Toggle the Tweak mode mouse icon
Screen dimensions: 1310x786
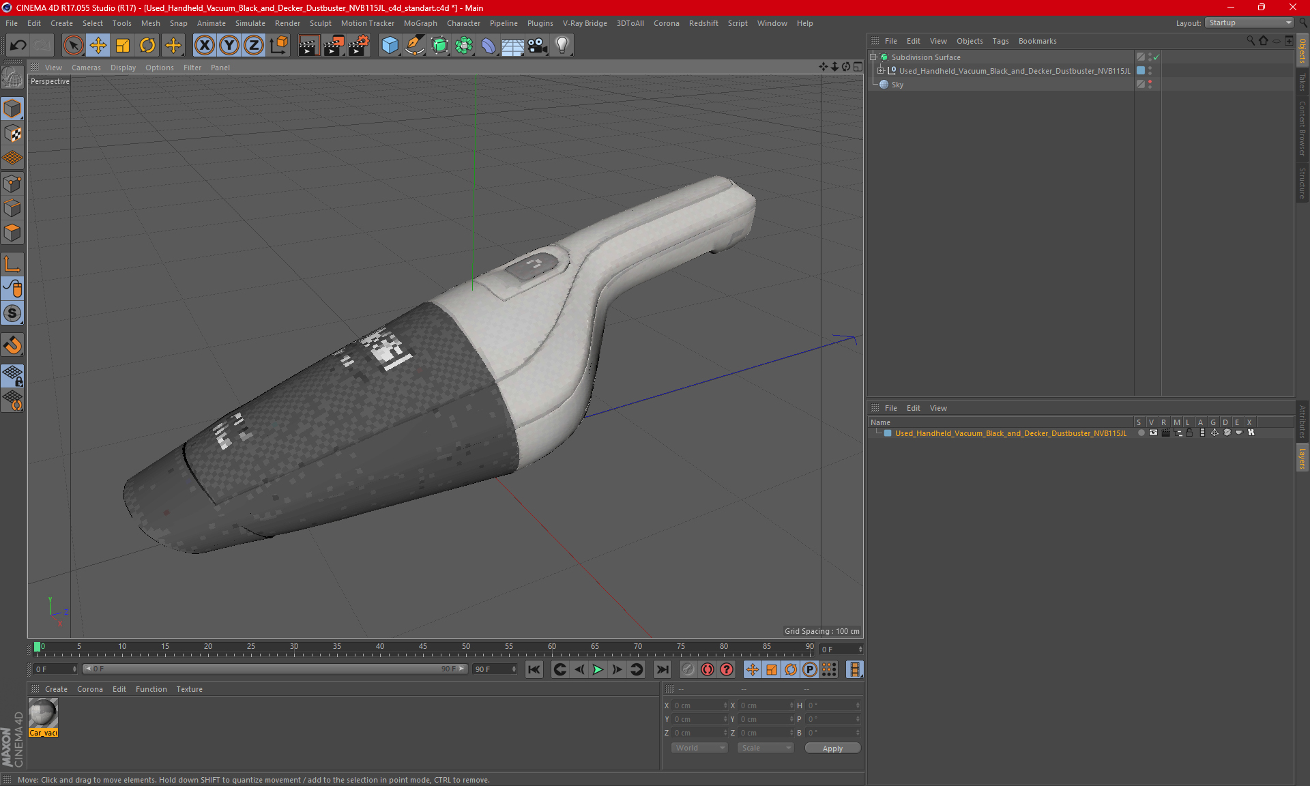coord(12,289)
